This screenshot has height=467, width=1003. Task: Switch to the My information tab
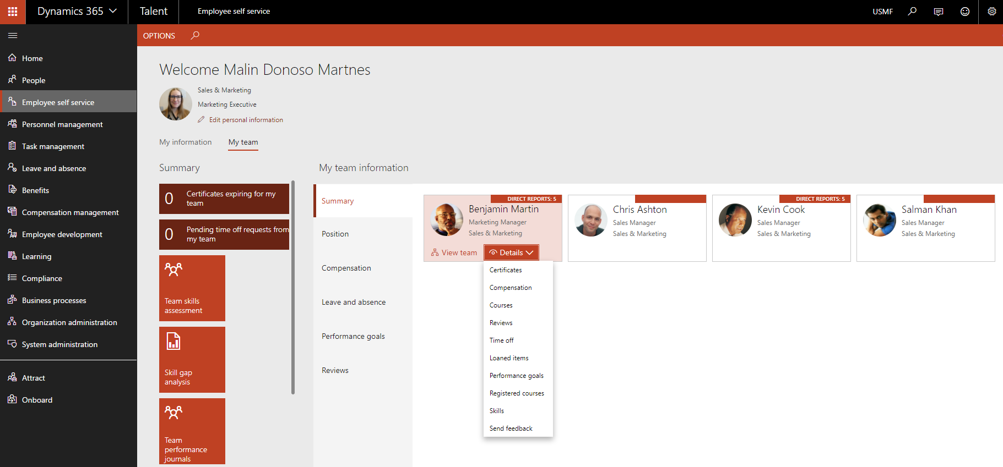pos(186,142)
